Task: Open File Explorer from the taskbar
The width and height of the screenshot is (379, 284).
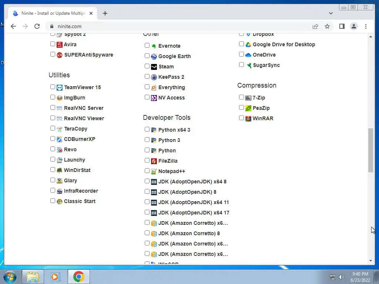Action: [x=33, y=277]
